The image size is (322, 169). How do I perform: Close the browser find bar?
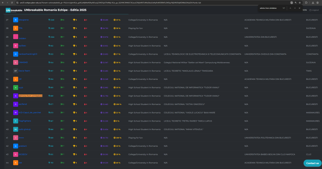[x=299, y=8]
